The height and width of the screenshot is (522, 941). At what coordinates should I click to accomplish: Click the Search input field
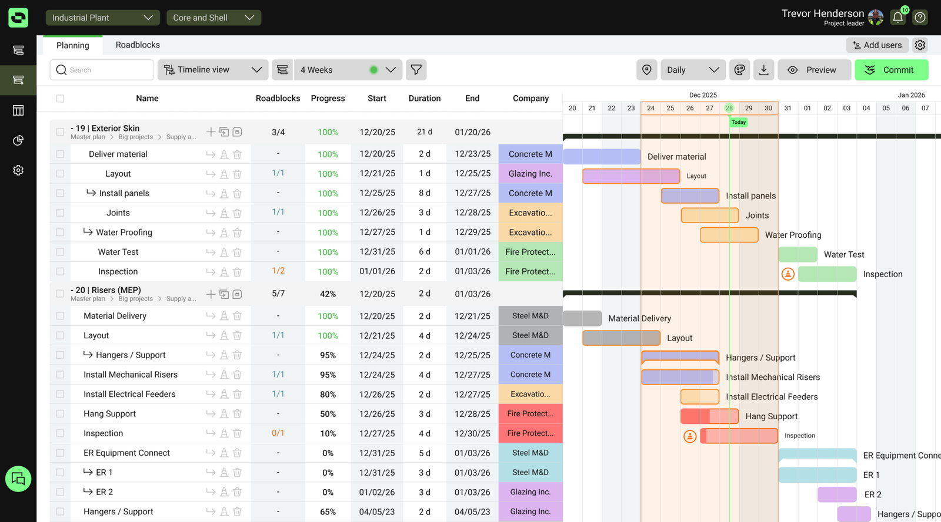(102, 70)
